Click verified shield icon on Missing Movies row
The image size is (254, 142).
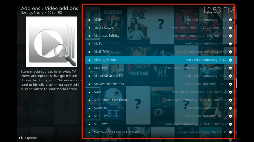[x=231, y=60]
